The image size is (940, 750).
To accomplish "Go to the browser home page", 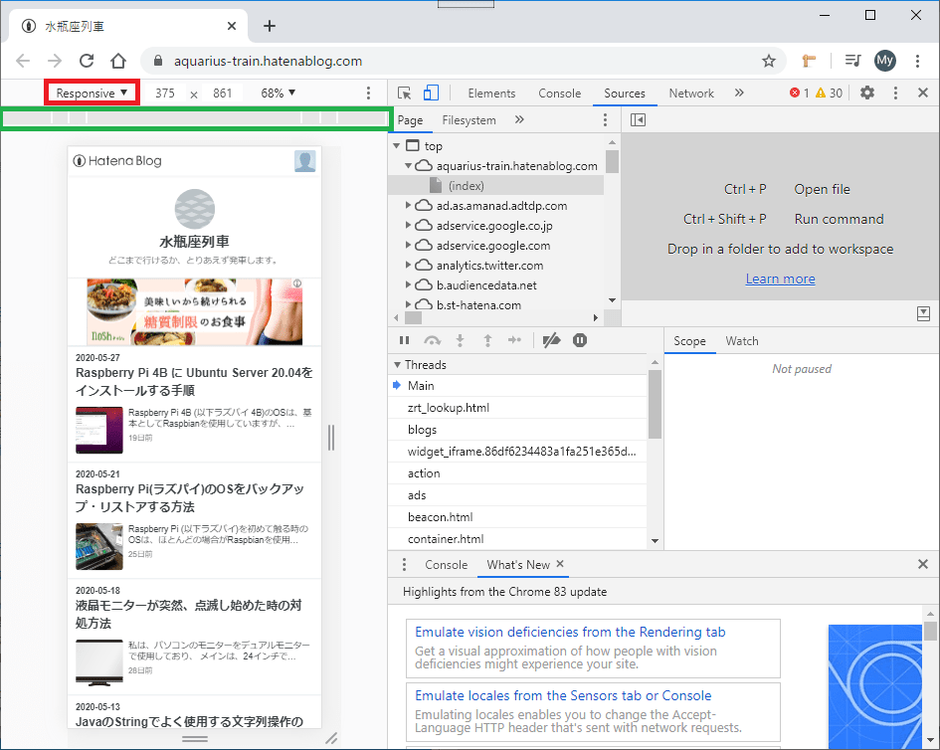I will [x=118, y=61].
